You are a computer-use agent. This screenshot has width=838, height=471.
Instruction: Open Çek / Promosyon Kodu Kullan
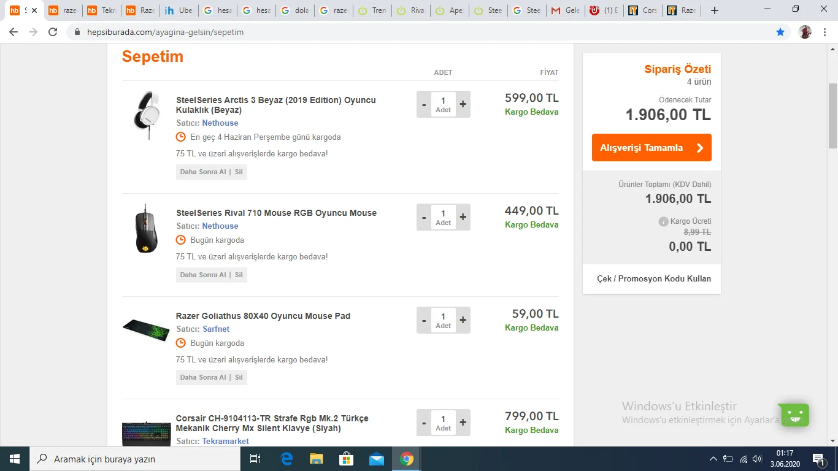(654, 278)
